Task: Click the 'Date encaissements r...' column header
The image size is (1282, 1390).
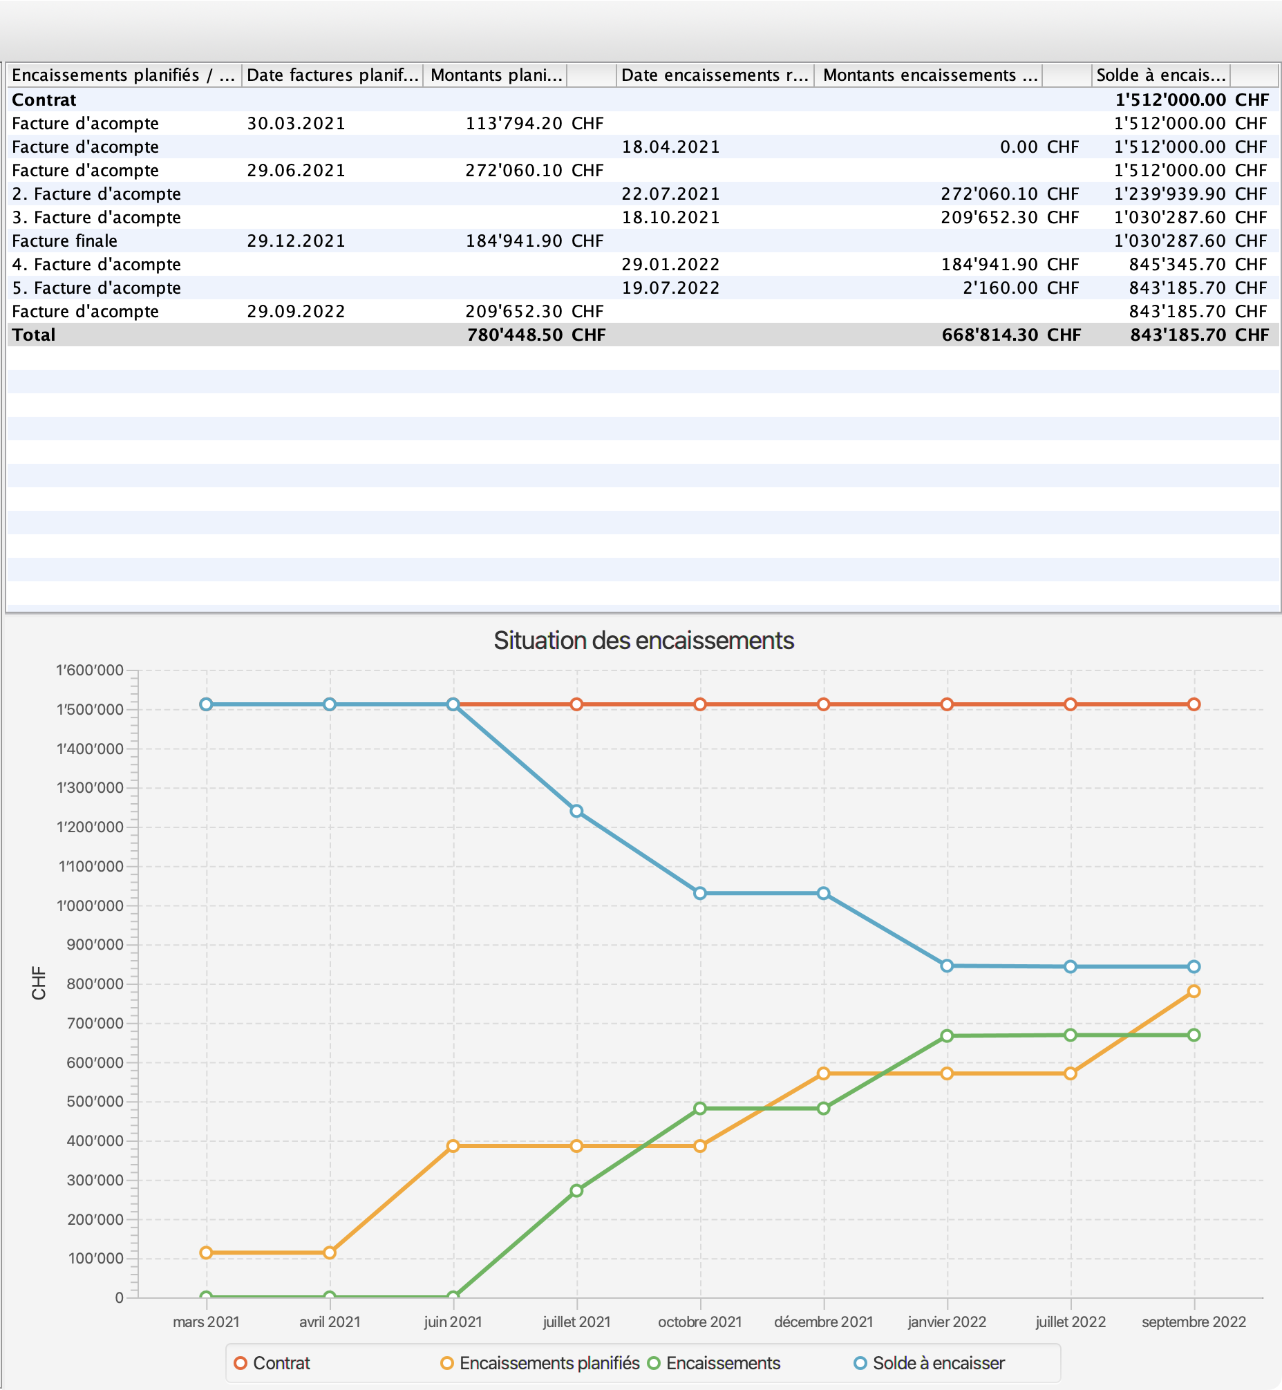Action: pos(715,75)
